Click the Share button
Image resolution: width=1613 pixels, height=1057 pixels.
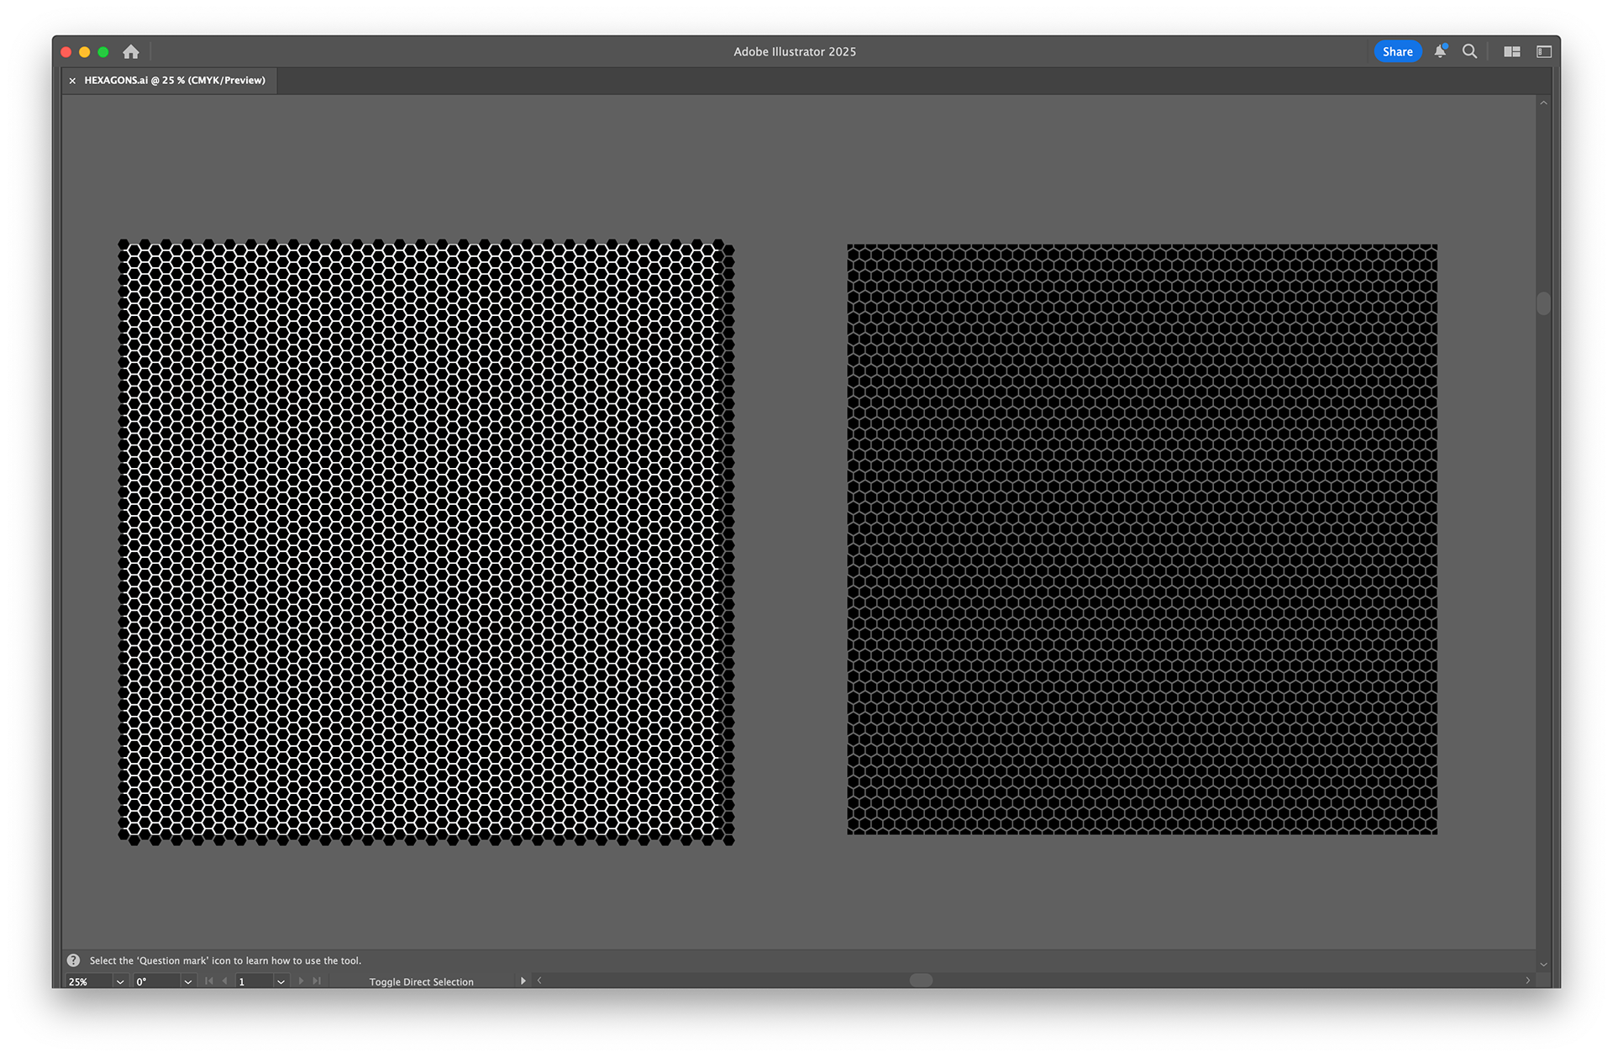(1397, 51)
